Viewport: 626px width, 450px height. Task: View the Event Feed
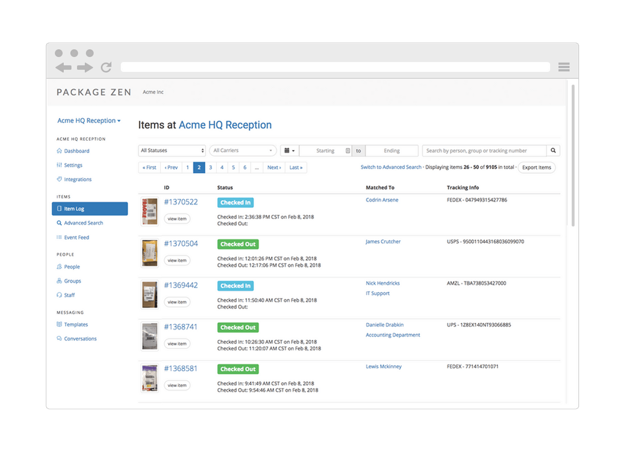pyautogui.click(x=76, y=237)
